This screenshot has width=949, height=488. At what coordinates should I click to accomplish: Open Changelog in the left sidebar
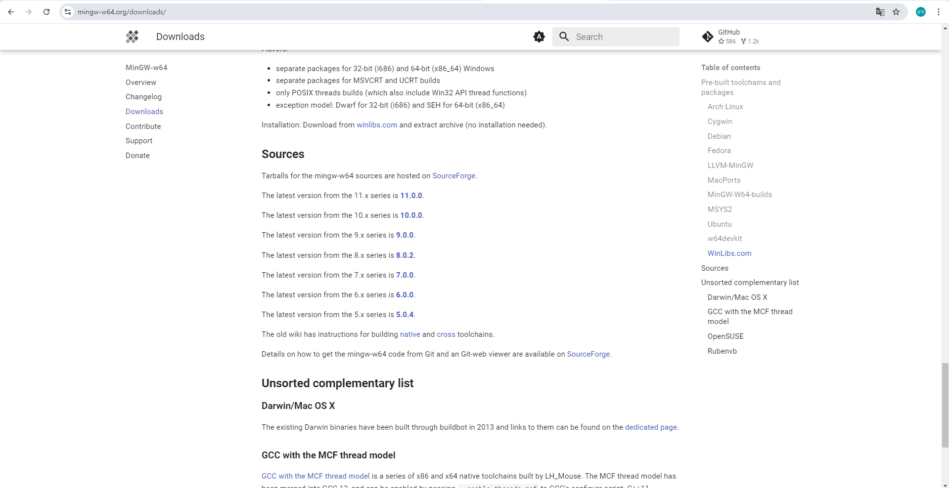click(143, 97)
